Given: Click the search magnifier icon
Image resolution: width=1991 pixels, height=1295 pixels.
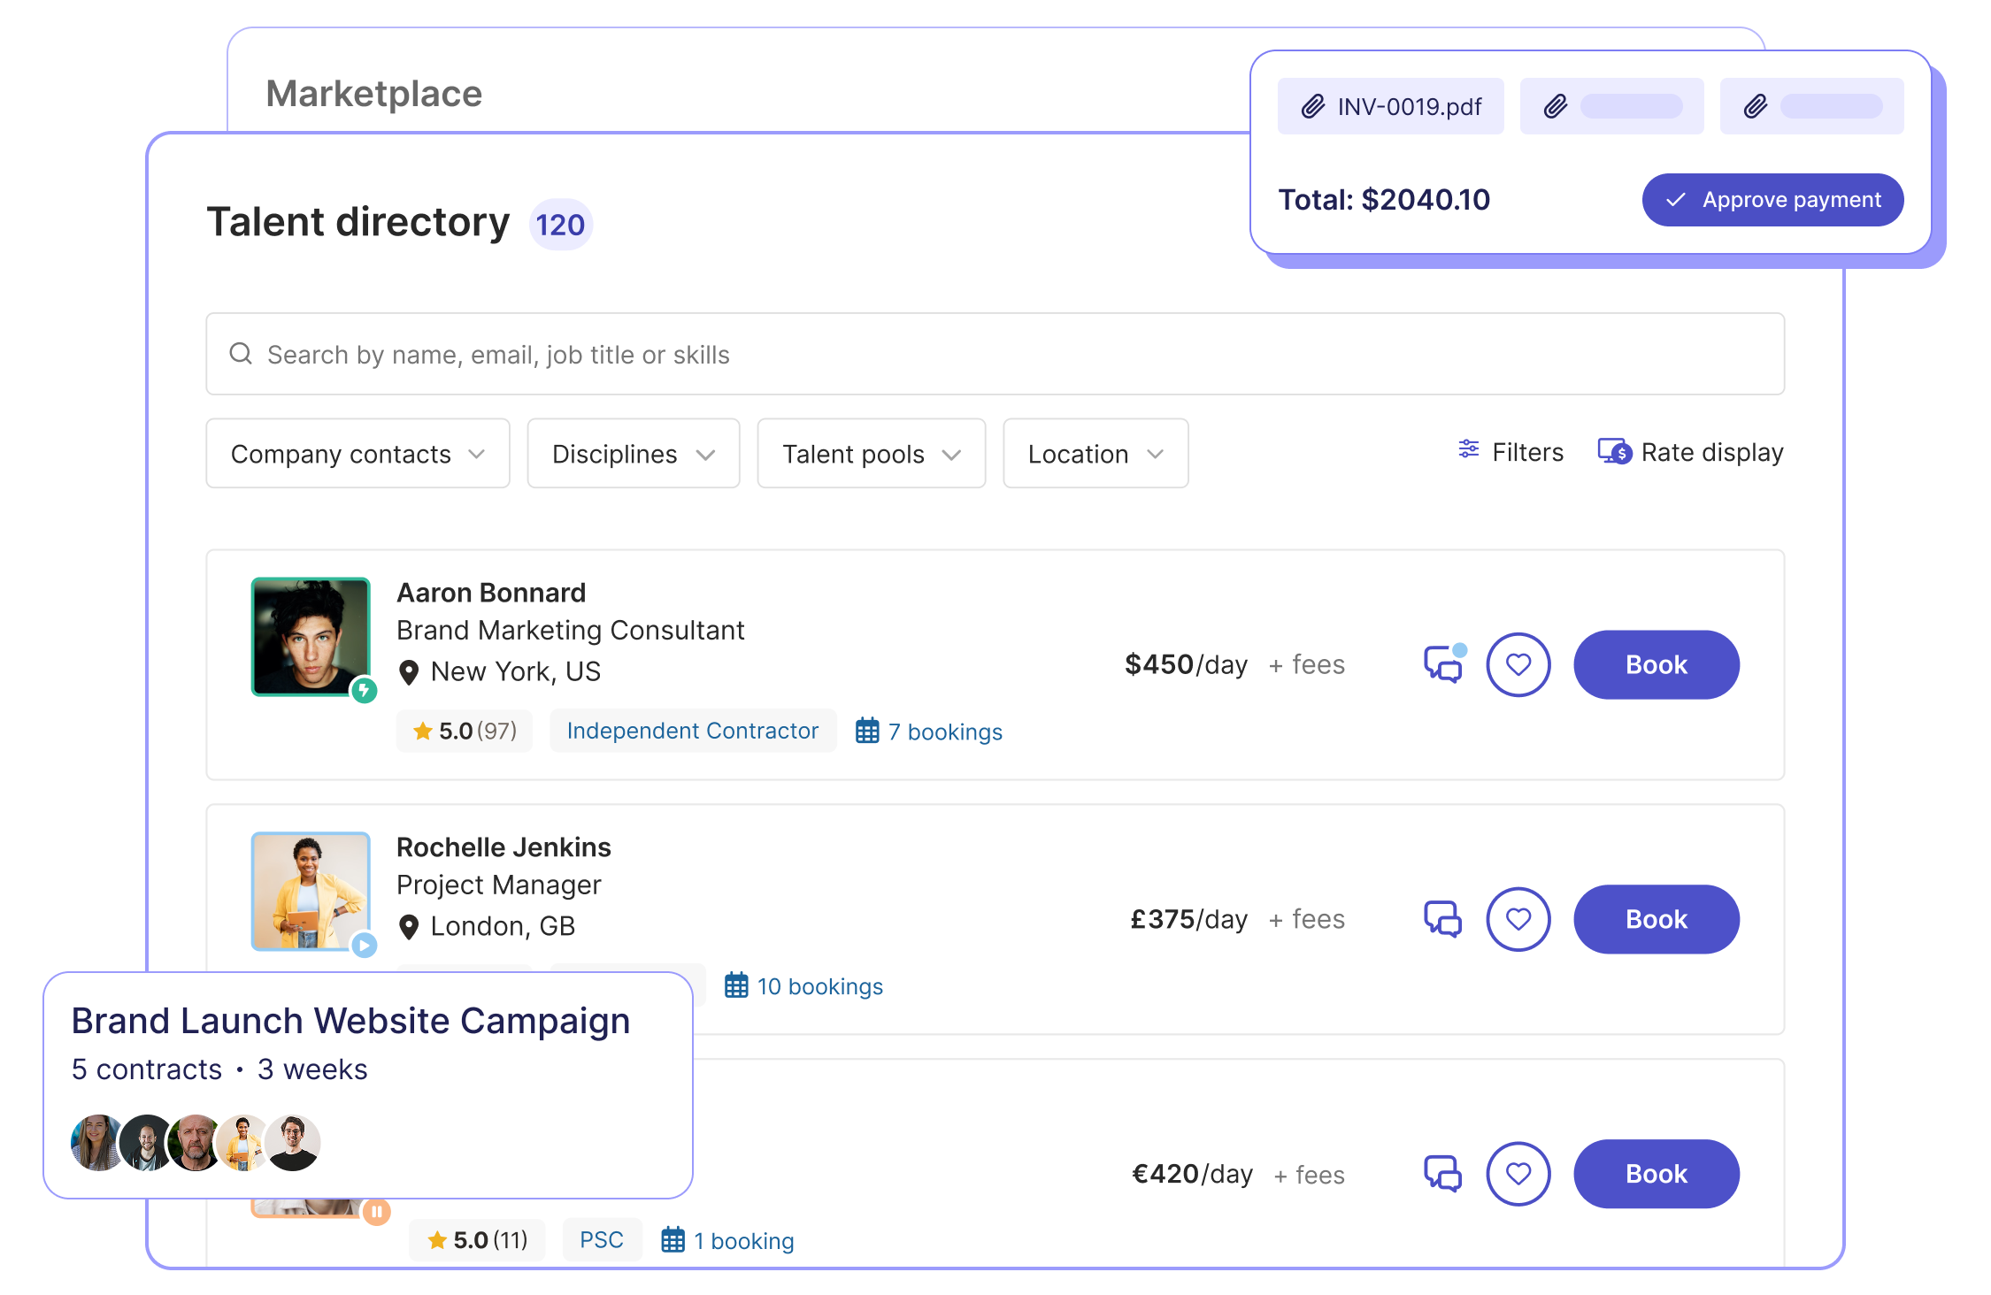Looking at the screenshot, I should pyautogui.click(x=241, y=354).
